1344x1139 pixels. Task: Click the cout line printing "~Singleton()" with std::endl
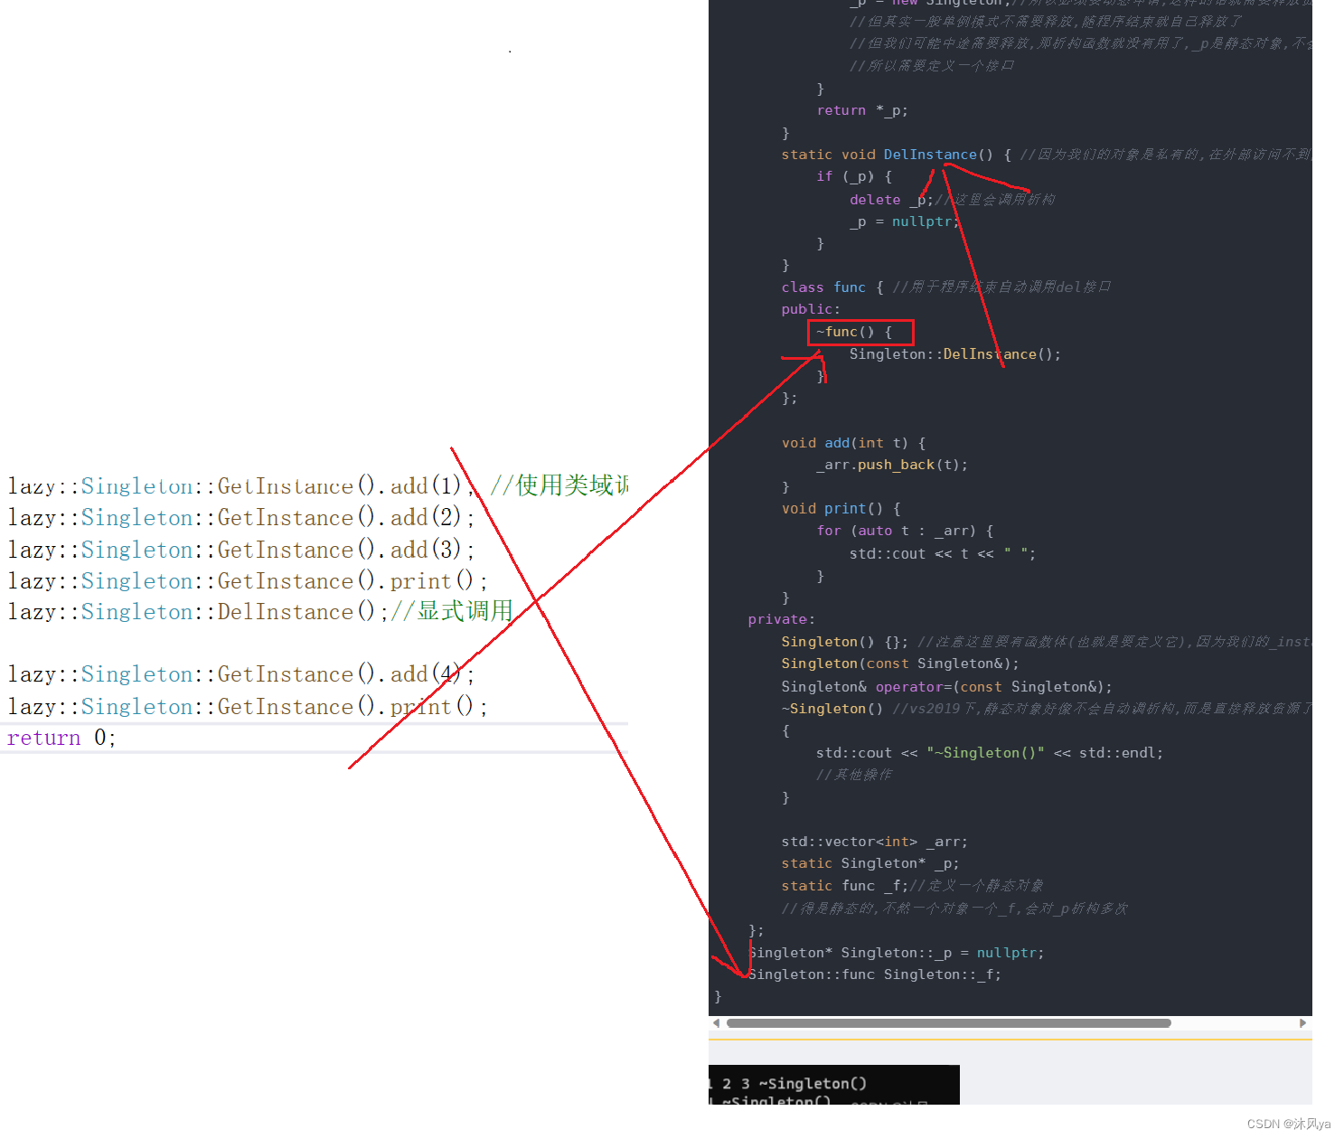990,753
